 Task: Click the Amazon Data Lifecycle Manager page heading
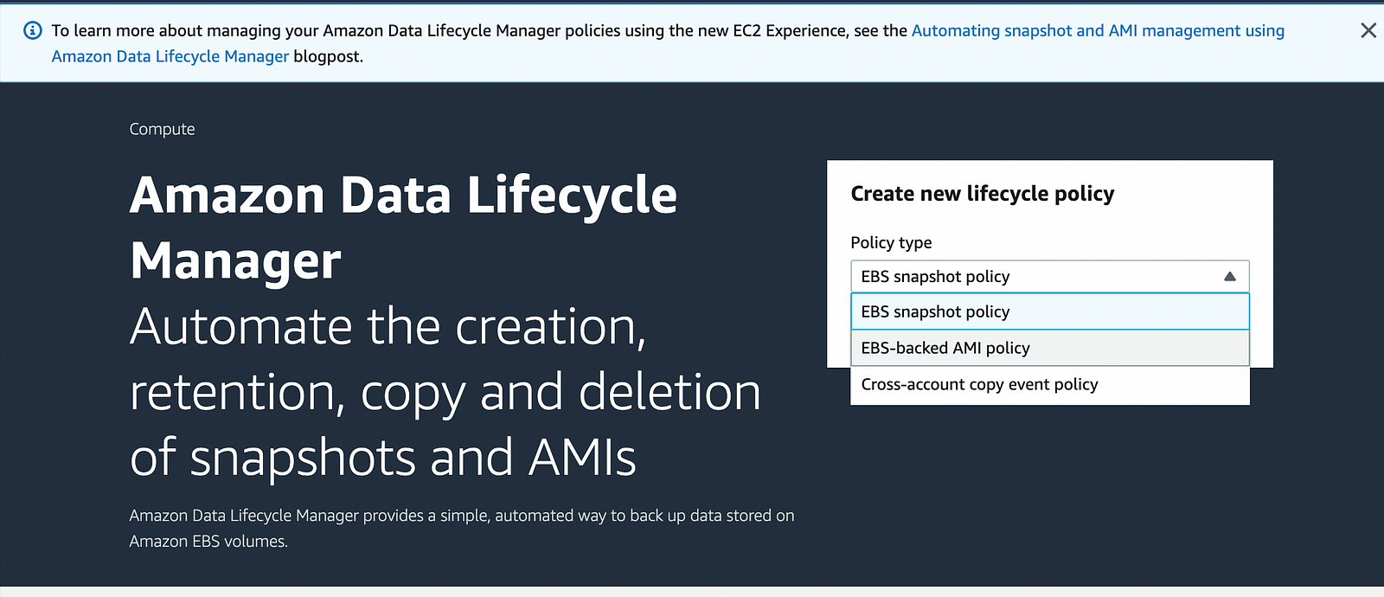point(403,228)
